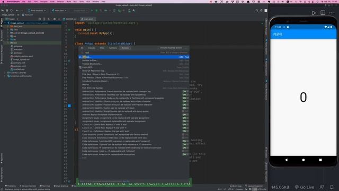Click the Select Opened File target icon
The image size is (339, 191).
tap(40, 19)
